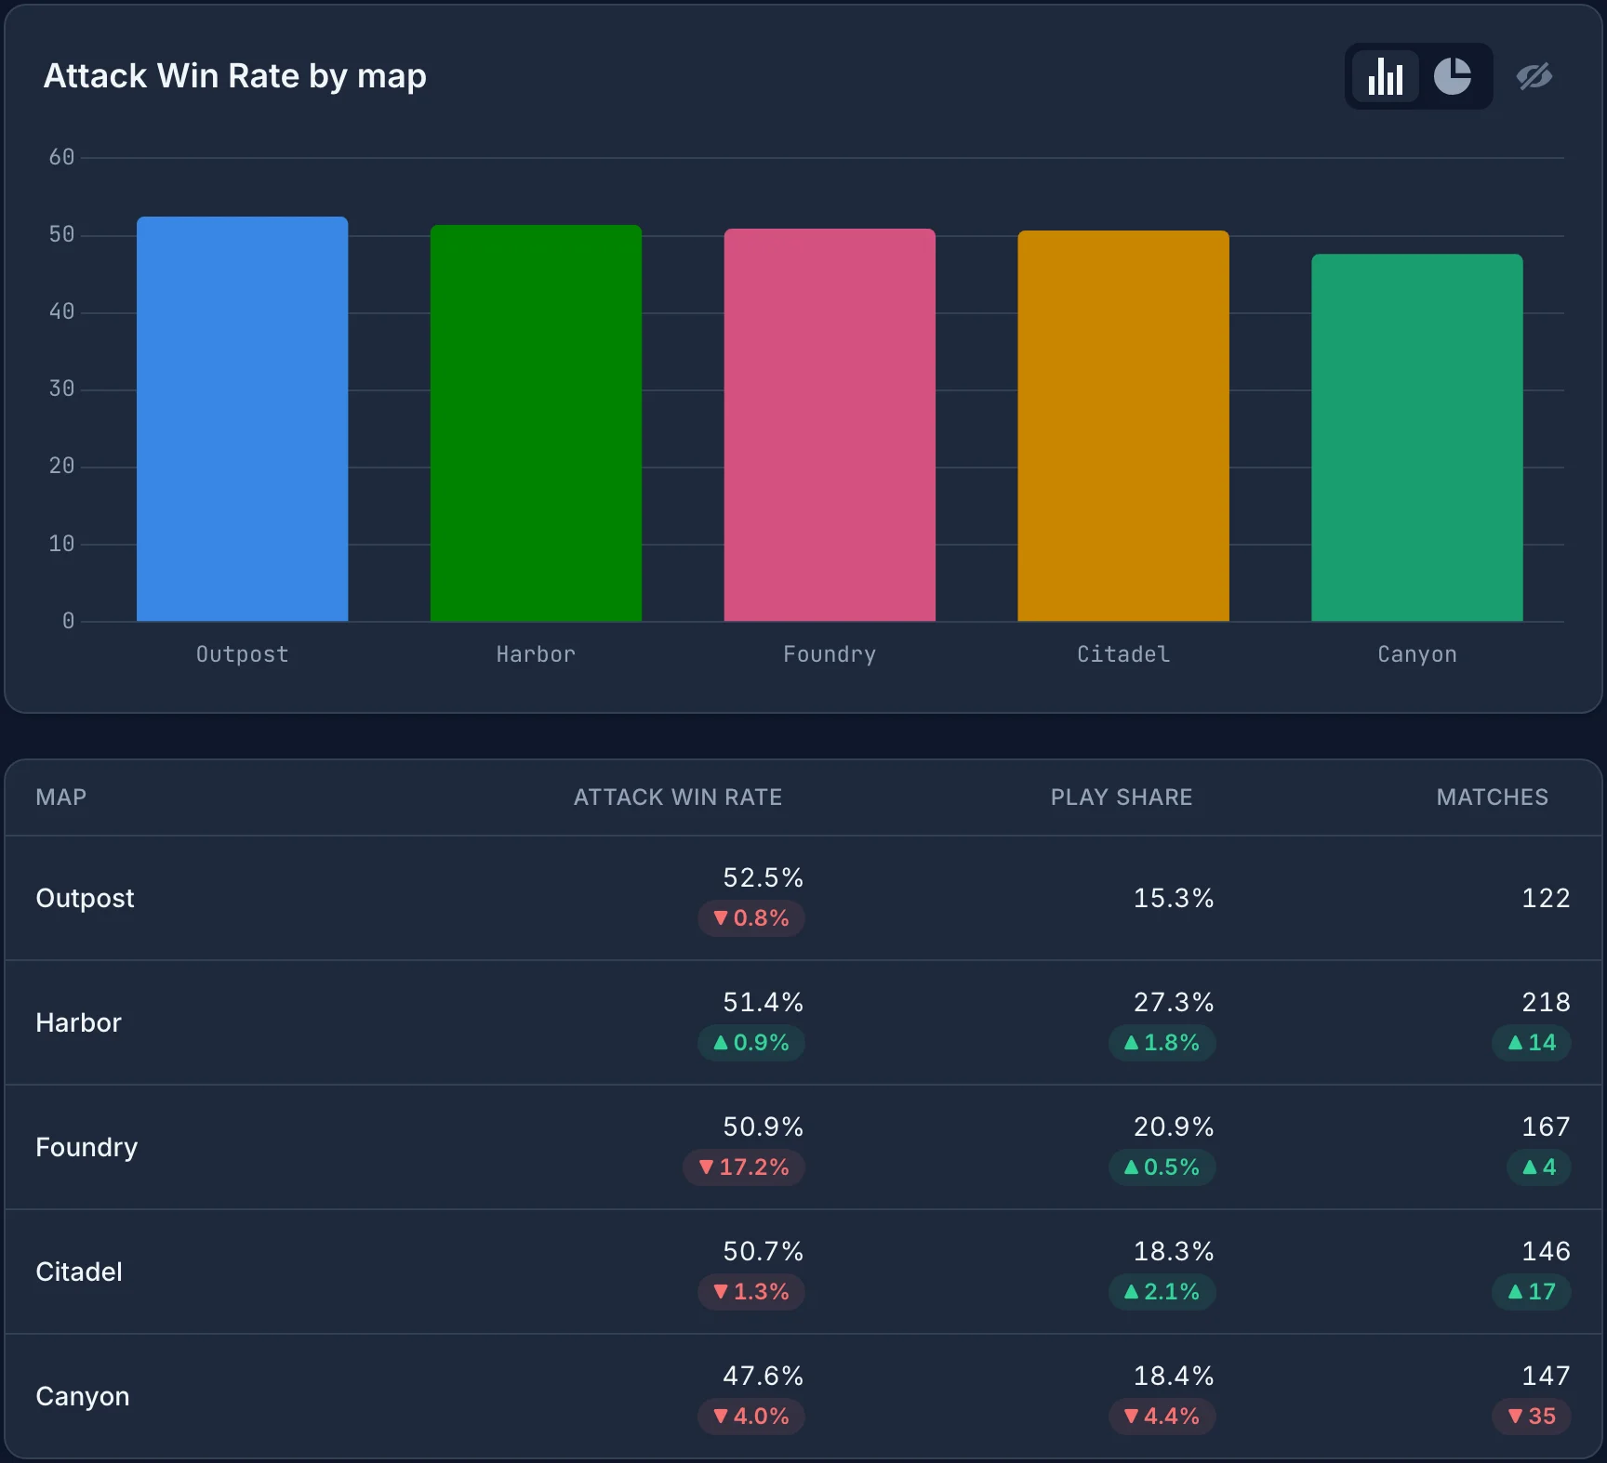Select the orange Citadel bar

tap(1123, 426)
